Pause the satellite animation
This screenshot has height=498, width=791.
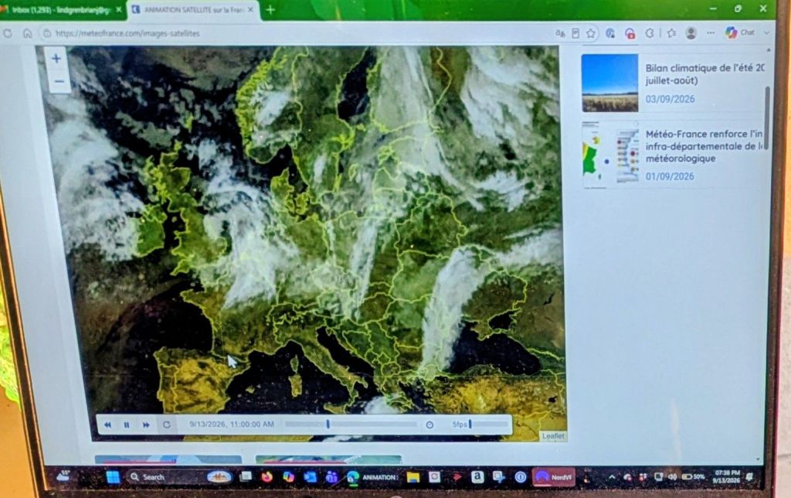127,425
